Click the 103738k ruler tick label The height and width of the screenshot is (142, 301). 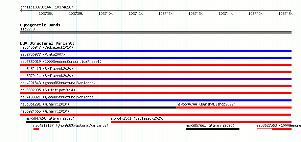[x=46, y=14]
